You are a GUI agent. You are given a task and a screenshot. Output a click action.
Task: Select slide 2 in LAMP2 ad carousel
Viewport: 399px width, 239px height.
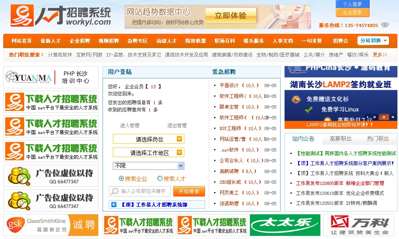tap(375, 117)
